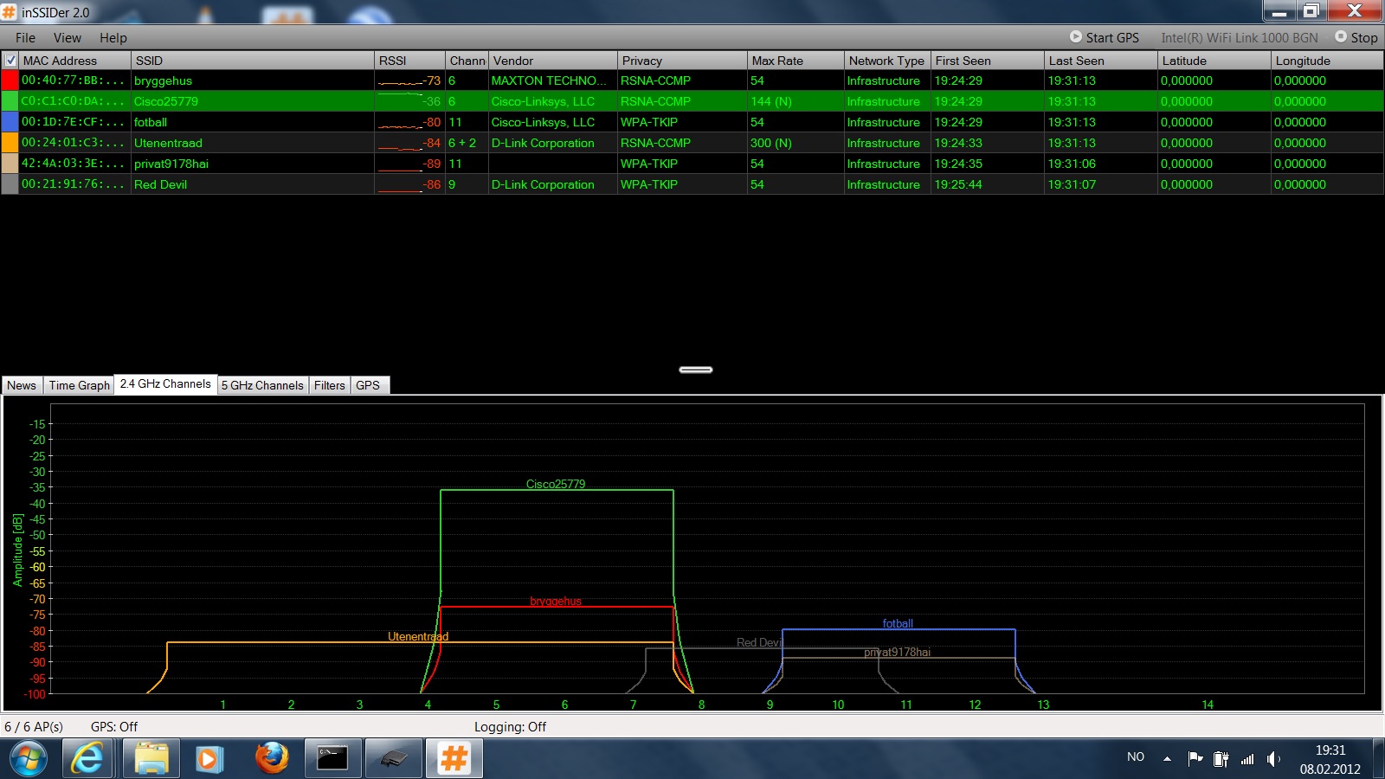Select the fotball network row

tap(692, 122)
